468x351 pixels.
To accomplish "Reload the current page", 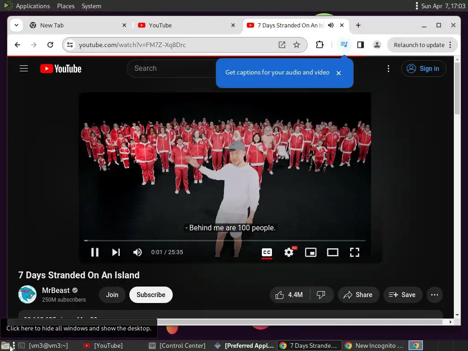I will point(50,45).
